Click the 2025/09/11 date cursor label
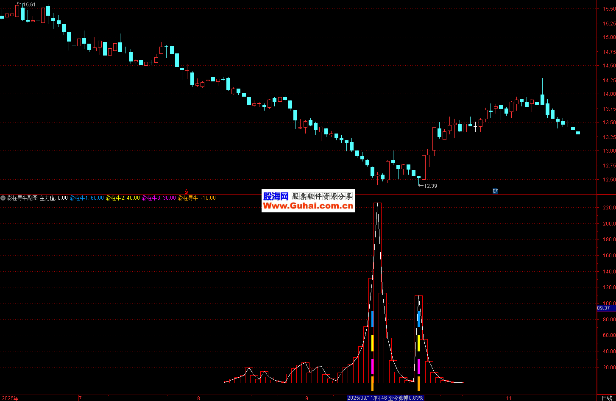Screen dimensions: 616x401 click(385, 398)
